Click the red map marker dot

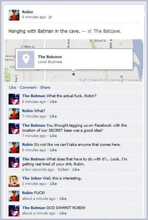pyautogui.click(x=73, y=74)
